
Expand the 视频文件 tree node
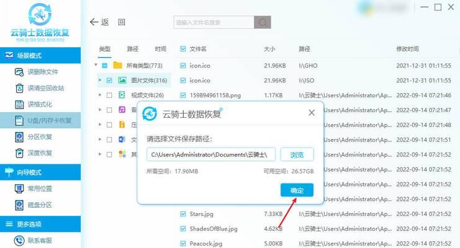click(100, 95)
